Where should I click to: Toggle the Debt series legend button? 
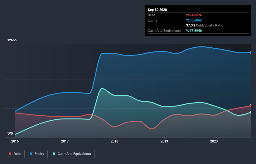[15, 154]
